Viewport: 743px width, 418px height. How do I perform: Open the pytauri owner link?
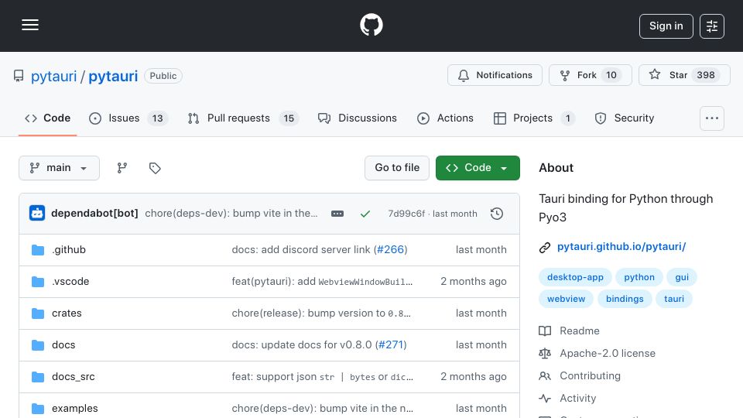[53, 76]
